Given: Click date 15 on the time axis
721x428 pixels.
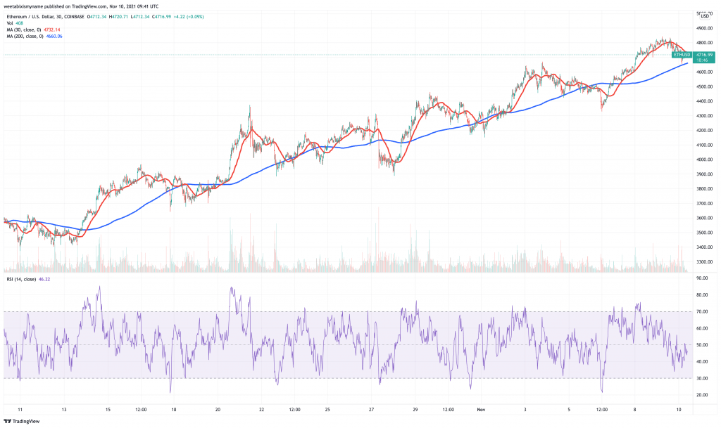Looking at the screenshot, I should [x=108, y=410].
